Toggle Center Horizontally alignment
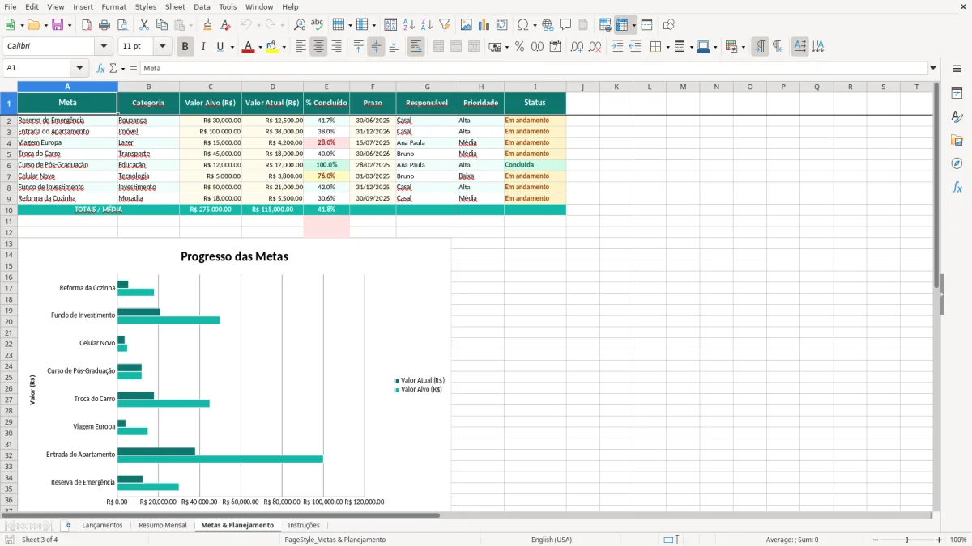The image size is (972, 546). click(318, 47)
